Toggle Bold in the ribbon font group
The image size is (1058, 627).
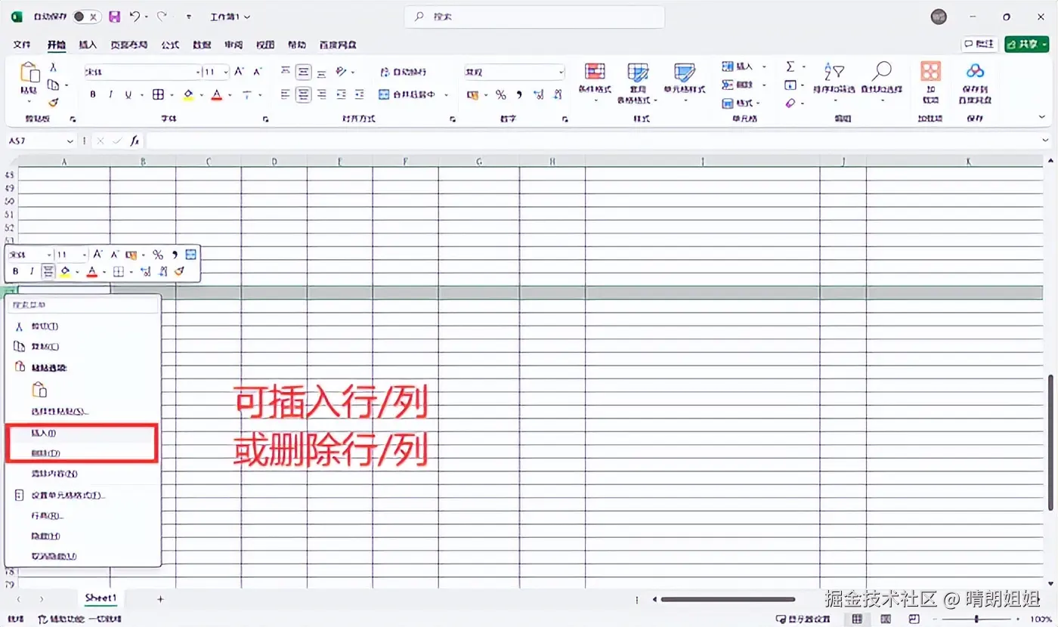point(93,94)
